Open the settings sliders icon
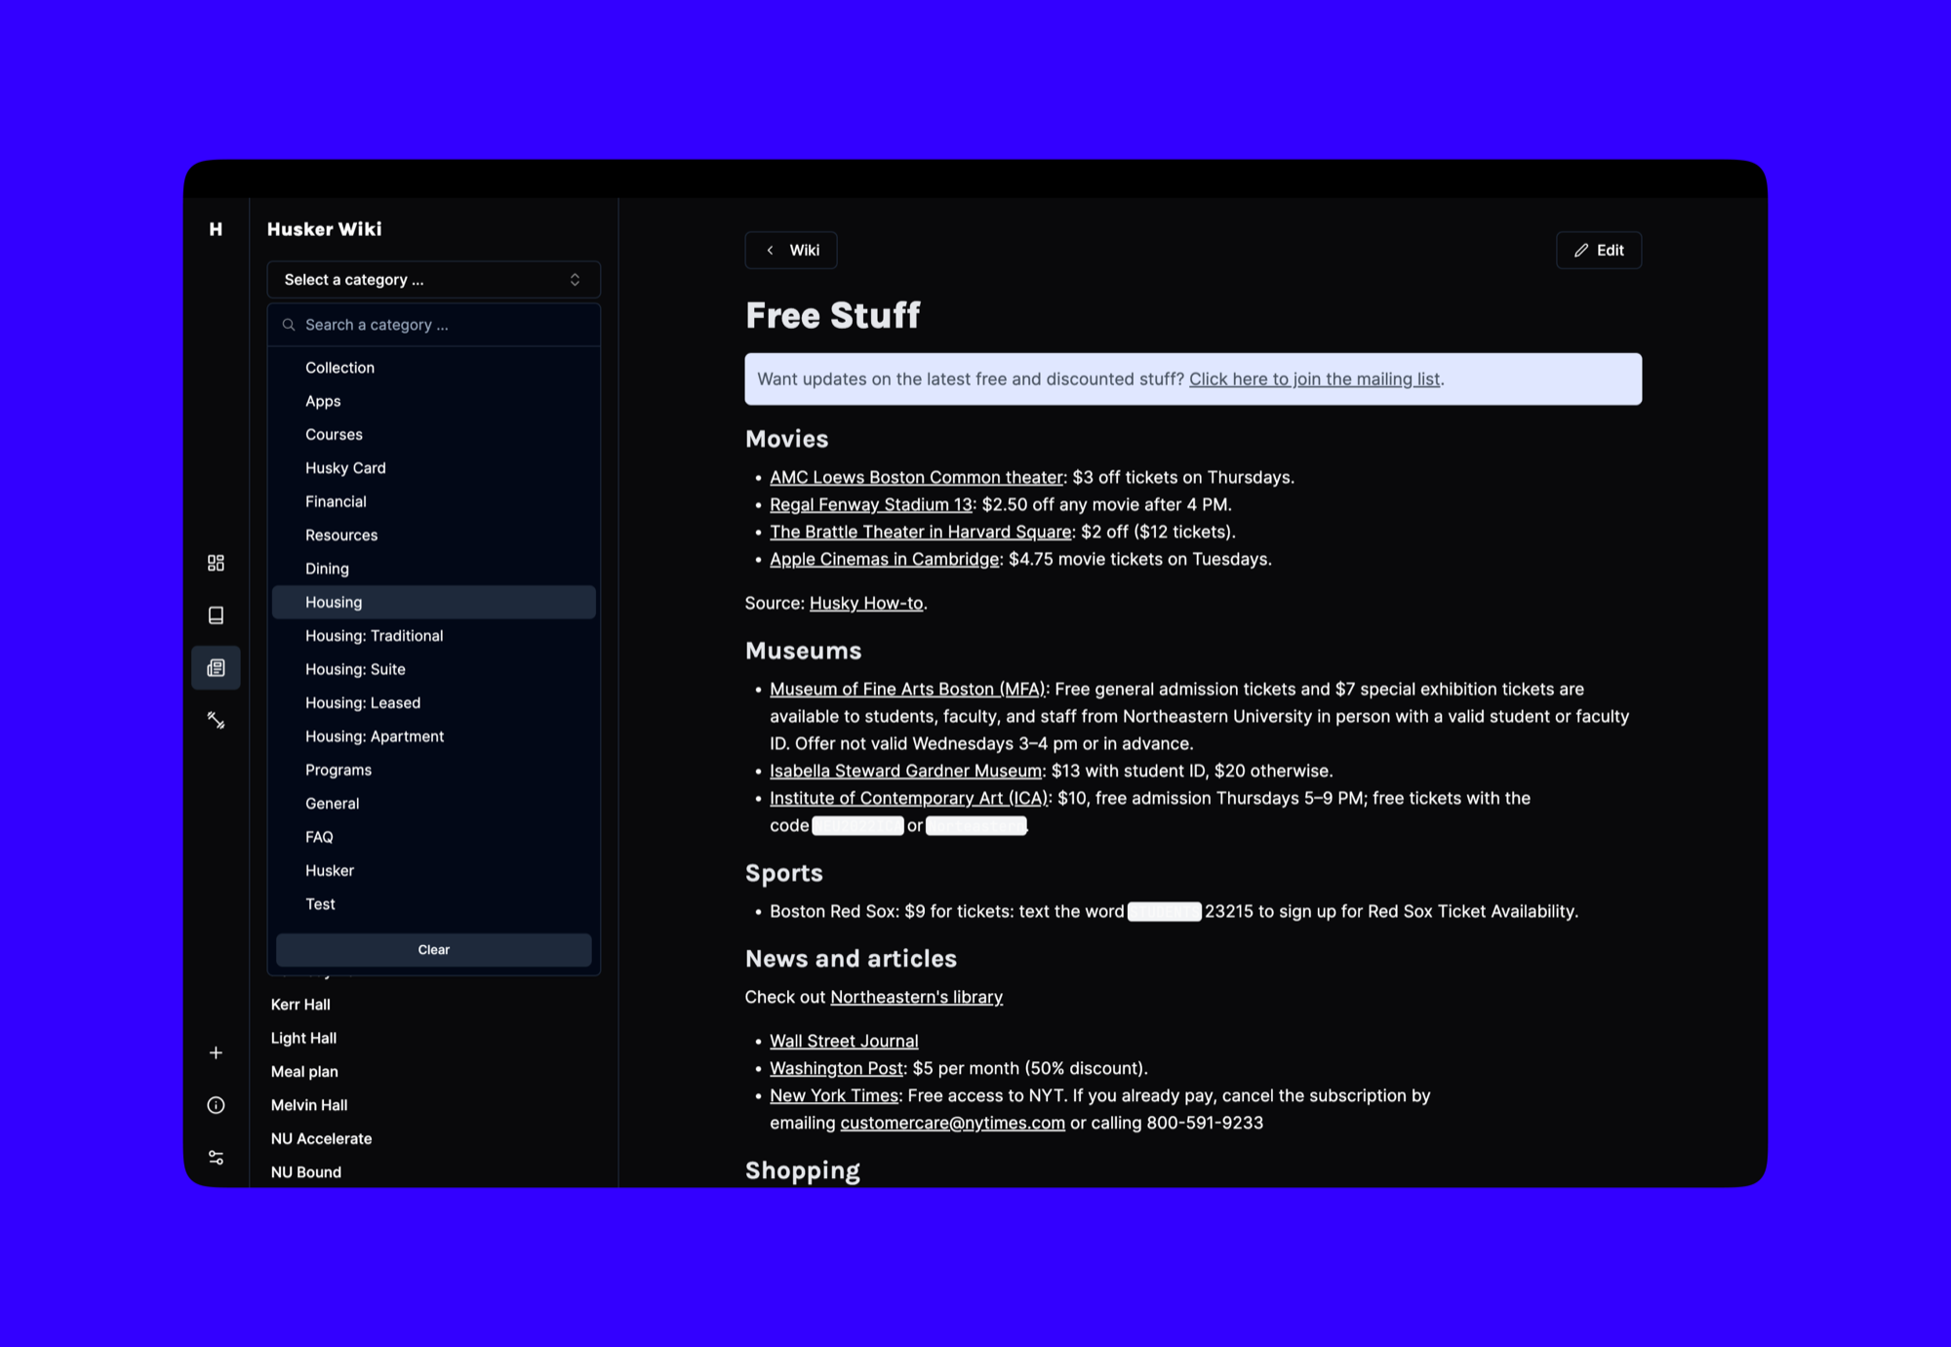This screenshot has height=1347, width=1951. point(216,1158)
